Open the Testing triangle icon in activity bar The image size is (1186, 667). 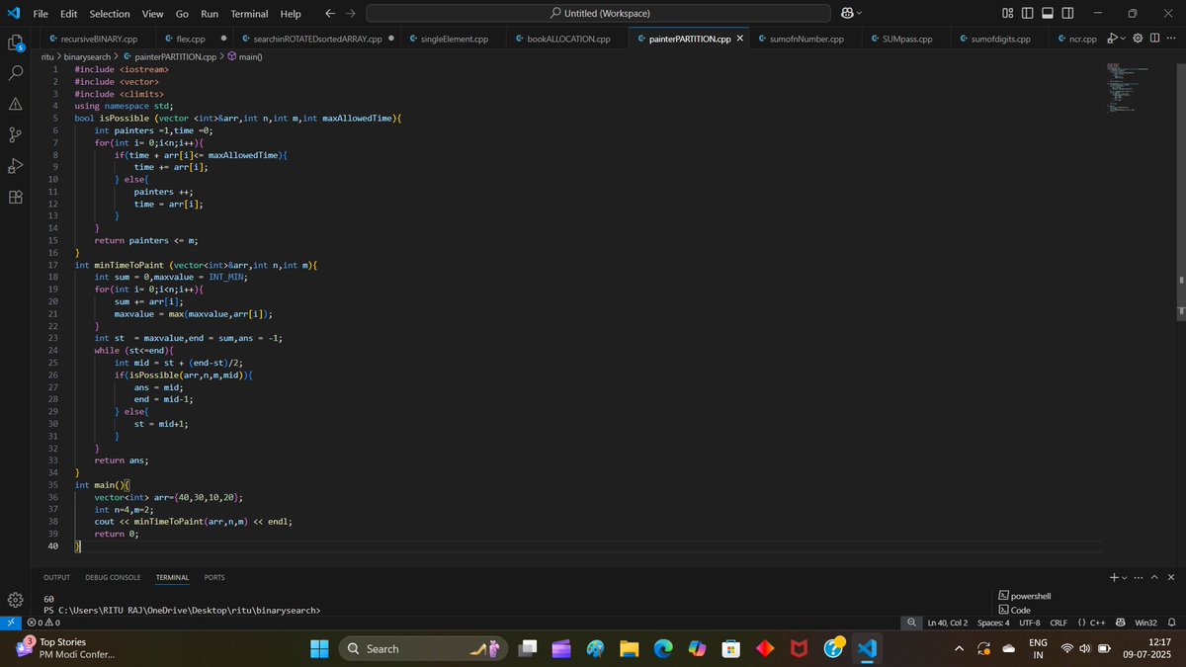pos(16,104)
